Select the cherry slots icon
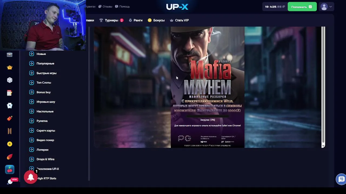The height and width of the screenshot is (194, 346). 10,169
